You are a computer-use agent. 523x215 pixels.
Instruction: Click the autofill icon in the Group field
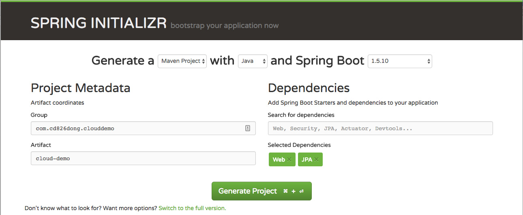pyautogui.click(x=248, y=128)
